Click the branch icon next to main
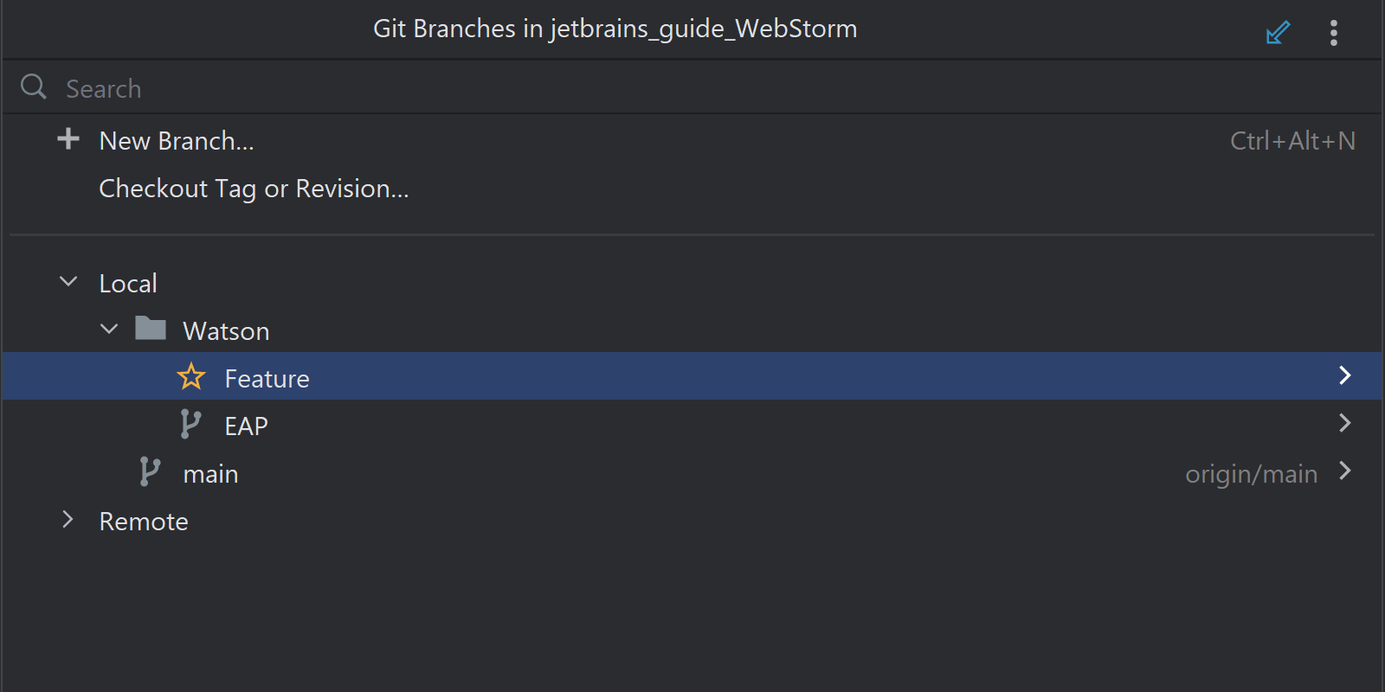This screenshot has height=692, width=1385. tap(149, 471)
